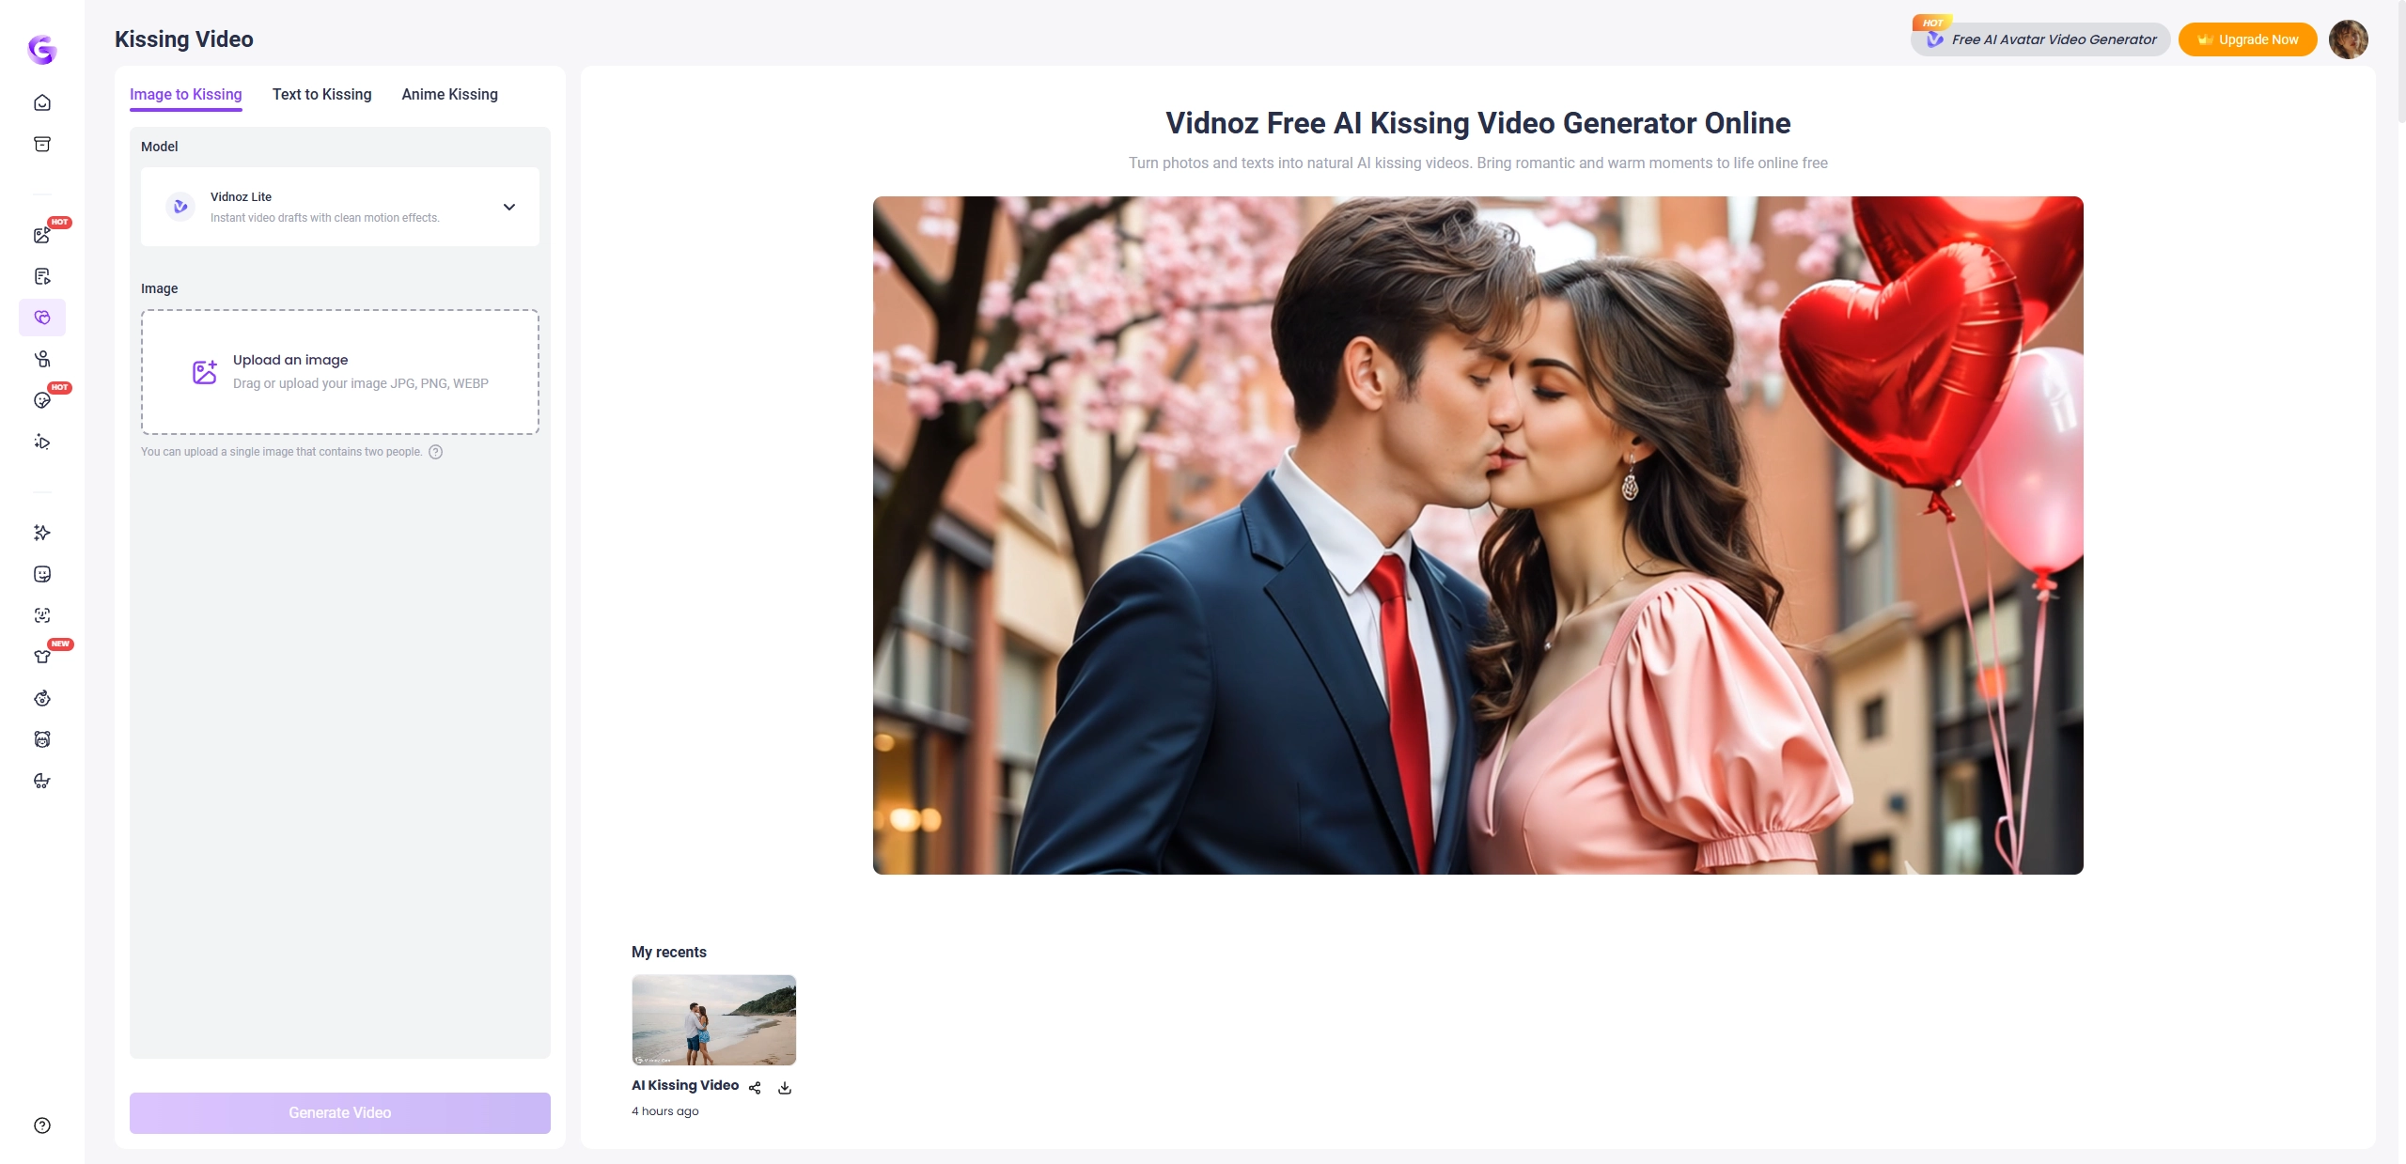Click the AI Video Enhancer sparkle-play icon
The height and width of the screenshot is (1164, 2406).
coord(42,441)
